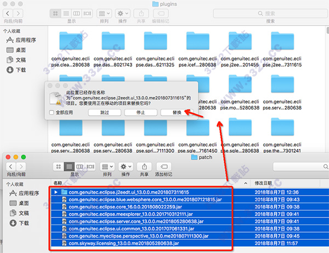The image size is (329, 253).
Task: Close the patch window red button
Action: [8, 157]
